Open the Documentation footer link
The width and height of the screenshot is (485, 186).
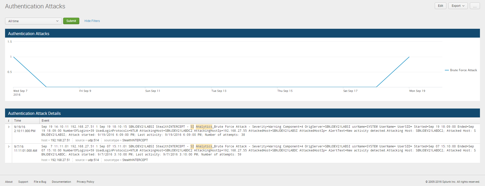pyautogui.click(x=61, y=182)
